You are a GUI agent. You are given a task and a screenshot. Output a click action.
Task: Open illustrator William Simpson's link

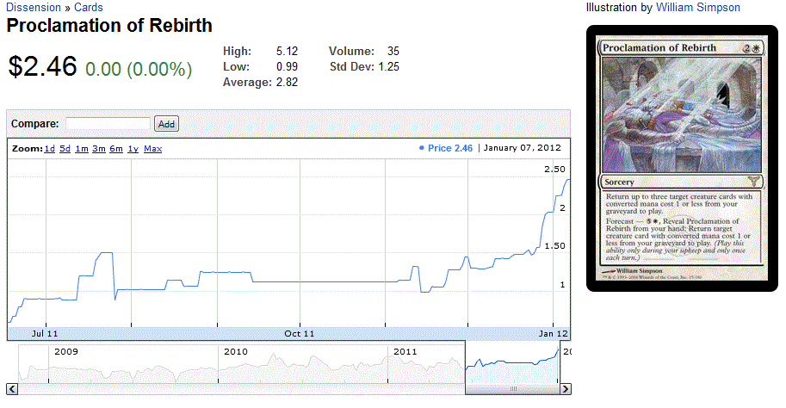click(697, 7)
